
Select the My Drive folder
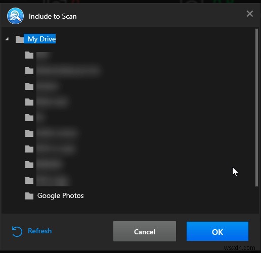coord(40,39)
